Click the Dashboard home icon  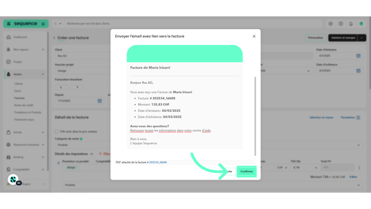pyautogui.click(x=9, y=37)
